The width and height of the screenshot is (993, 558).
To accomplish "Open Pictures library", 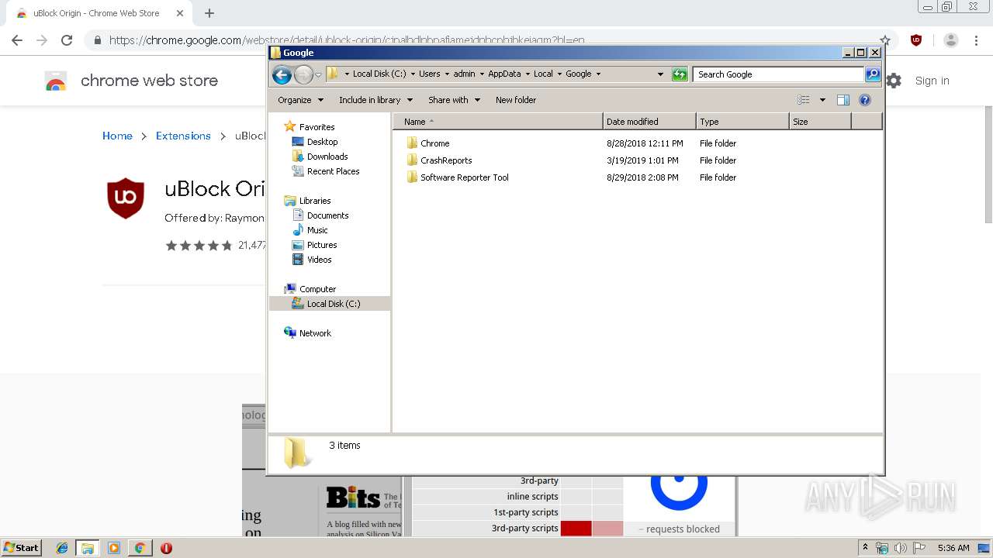I will click(x=315, y=245).
